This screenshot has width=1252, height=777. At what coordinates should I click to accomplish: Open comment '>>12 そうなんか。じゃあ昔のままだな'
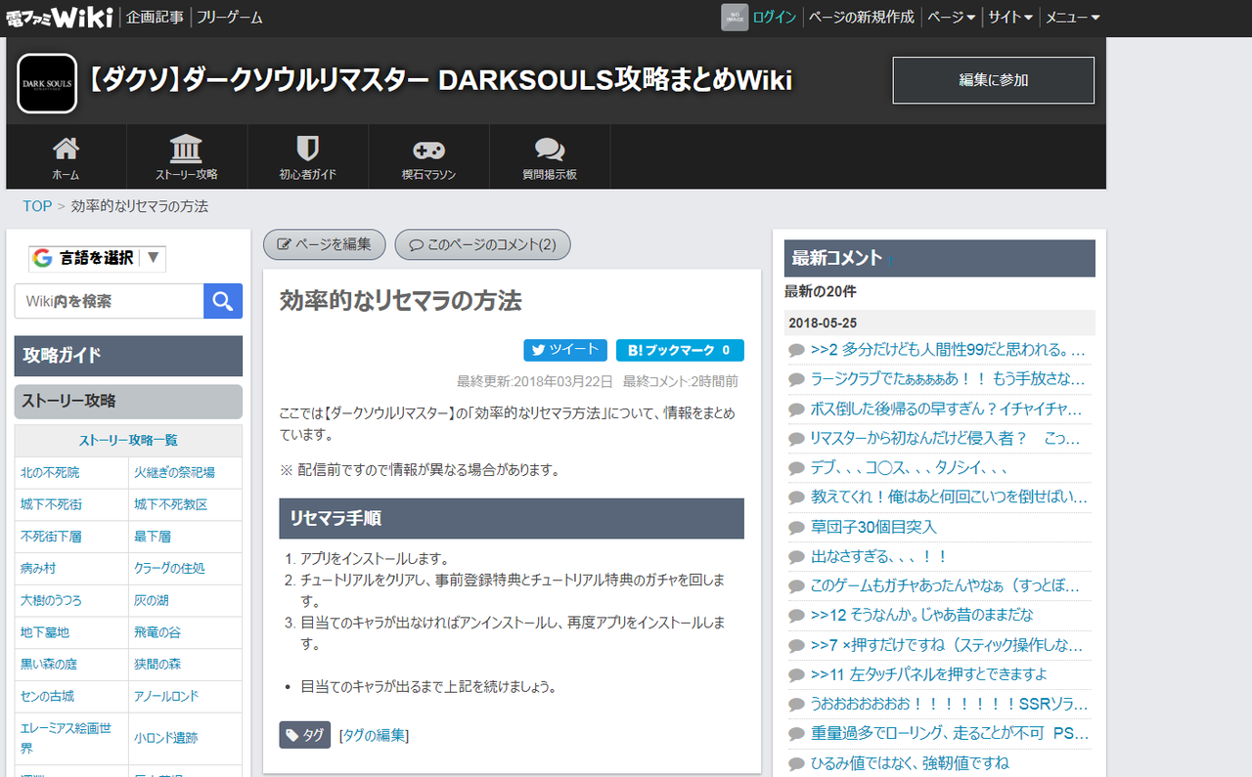coord(921,615)
